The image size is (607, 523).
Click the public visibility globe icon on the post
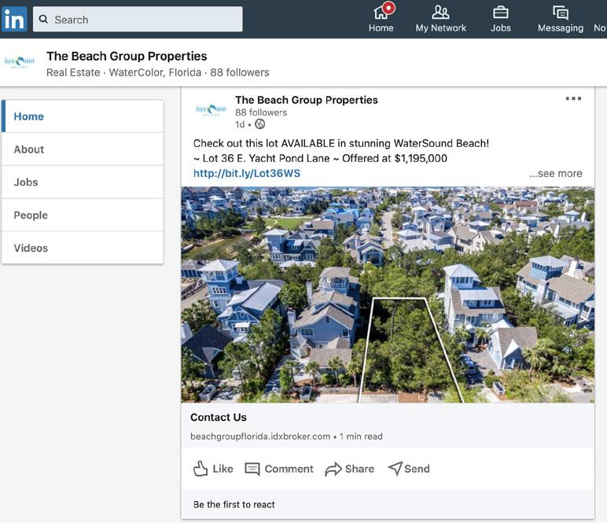tap(260, 124)
